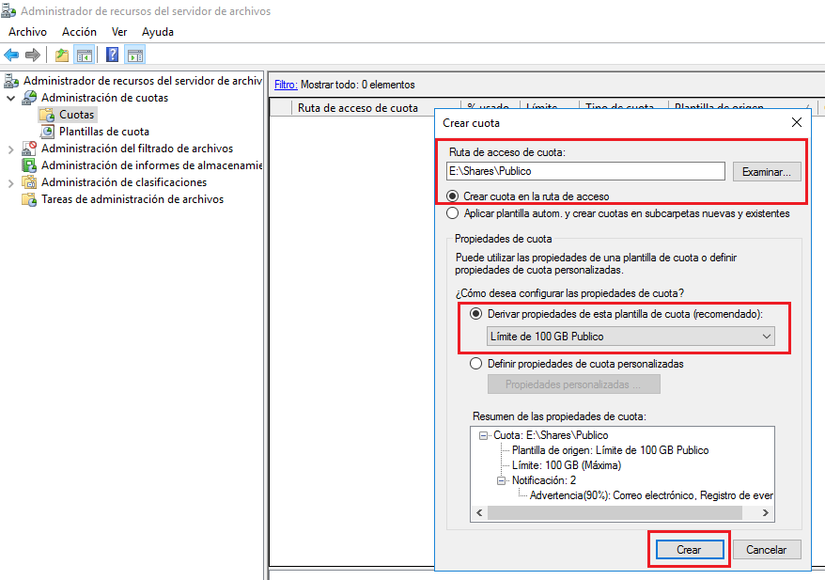Viewport: 825px width, 580px height.
Task: Click the Crear button
Action: pos(689,550)
